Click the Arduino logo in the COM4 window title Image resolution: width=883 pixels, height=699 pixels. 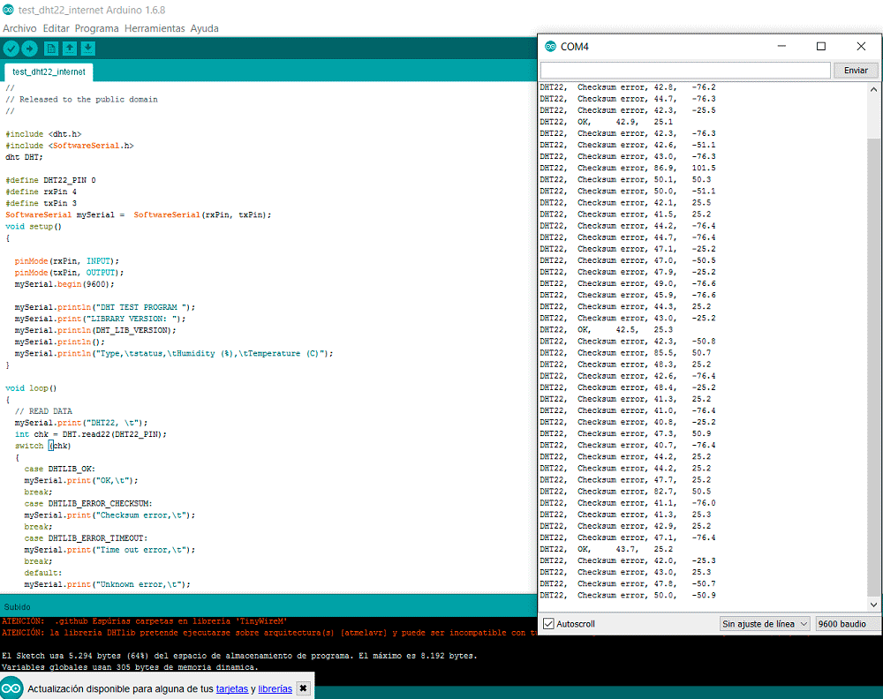point(551,46)
